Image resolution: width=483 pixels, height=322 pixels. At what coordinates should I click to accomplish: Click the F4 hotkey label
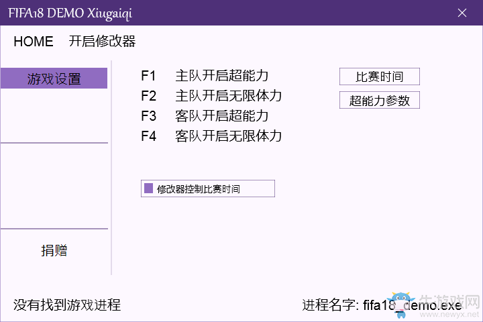click(148, 136)
